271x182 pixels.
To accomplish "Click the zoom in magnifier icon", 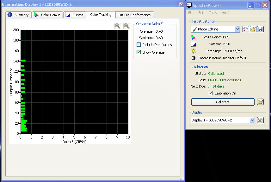I will coord(118,26).
